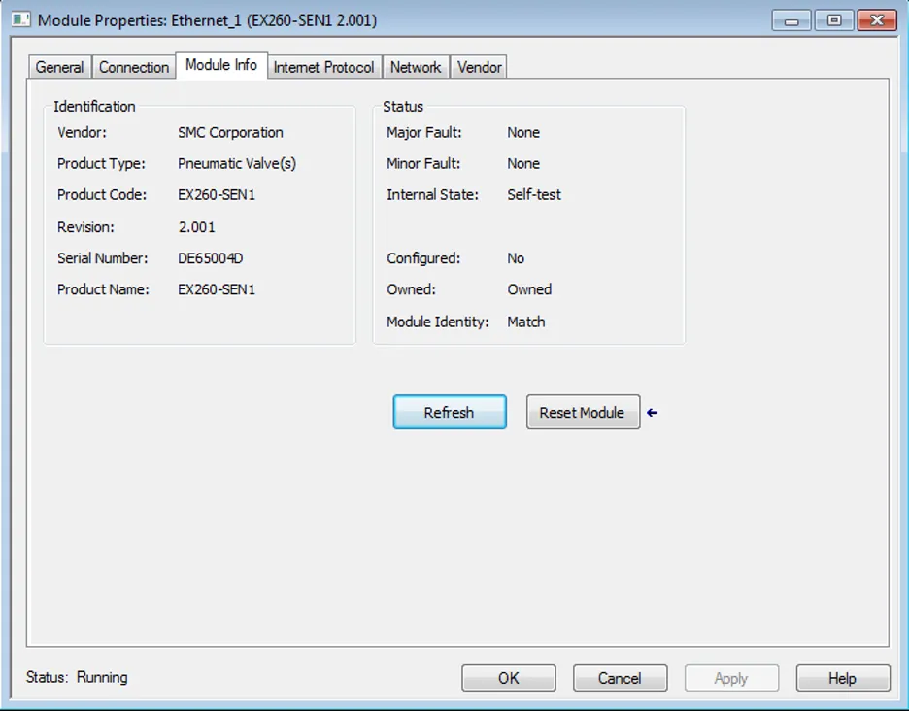This screenshot has width=909, height=711.
Task: Click the Owned status value
Action: (530, 289)
